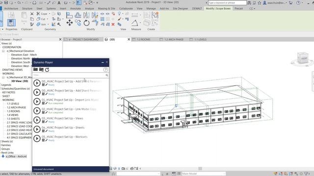Click the Cope geometry tool
The width and height of the screenshot is (314, 176).
[x=42, y=14]
